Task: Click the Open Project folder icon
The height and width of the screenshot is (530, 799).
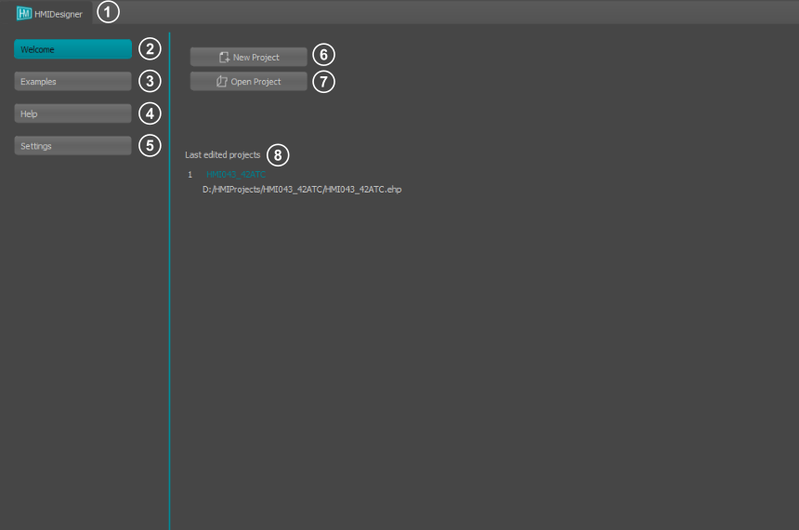Action: point(221,82)
